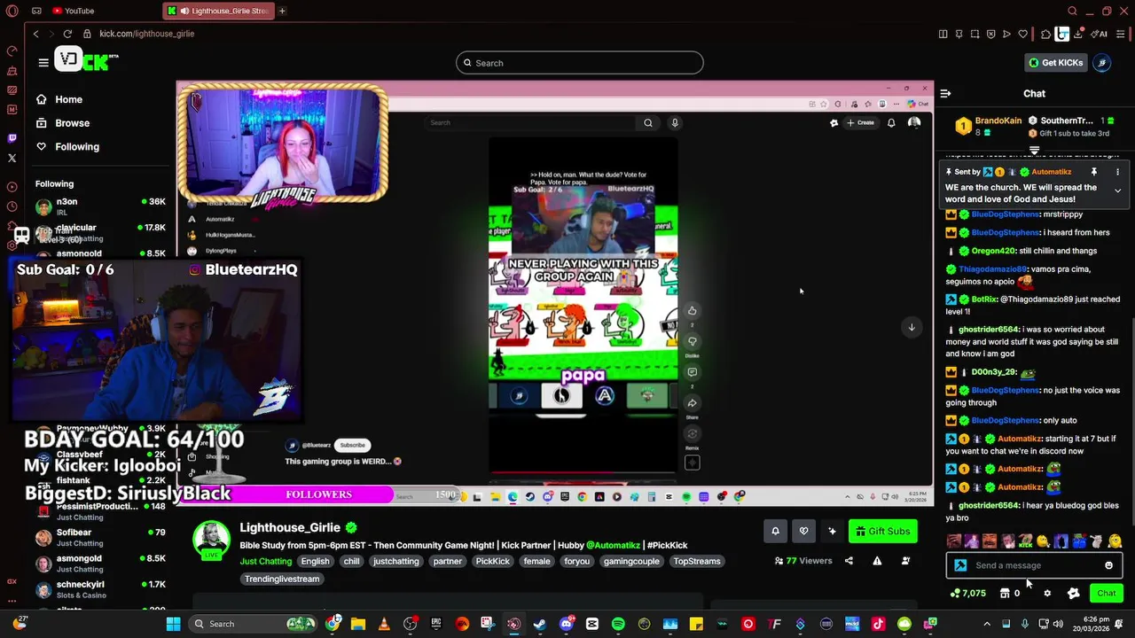Click BrandoKain top gifter

click(x=998, y=121)
